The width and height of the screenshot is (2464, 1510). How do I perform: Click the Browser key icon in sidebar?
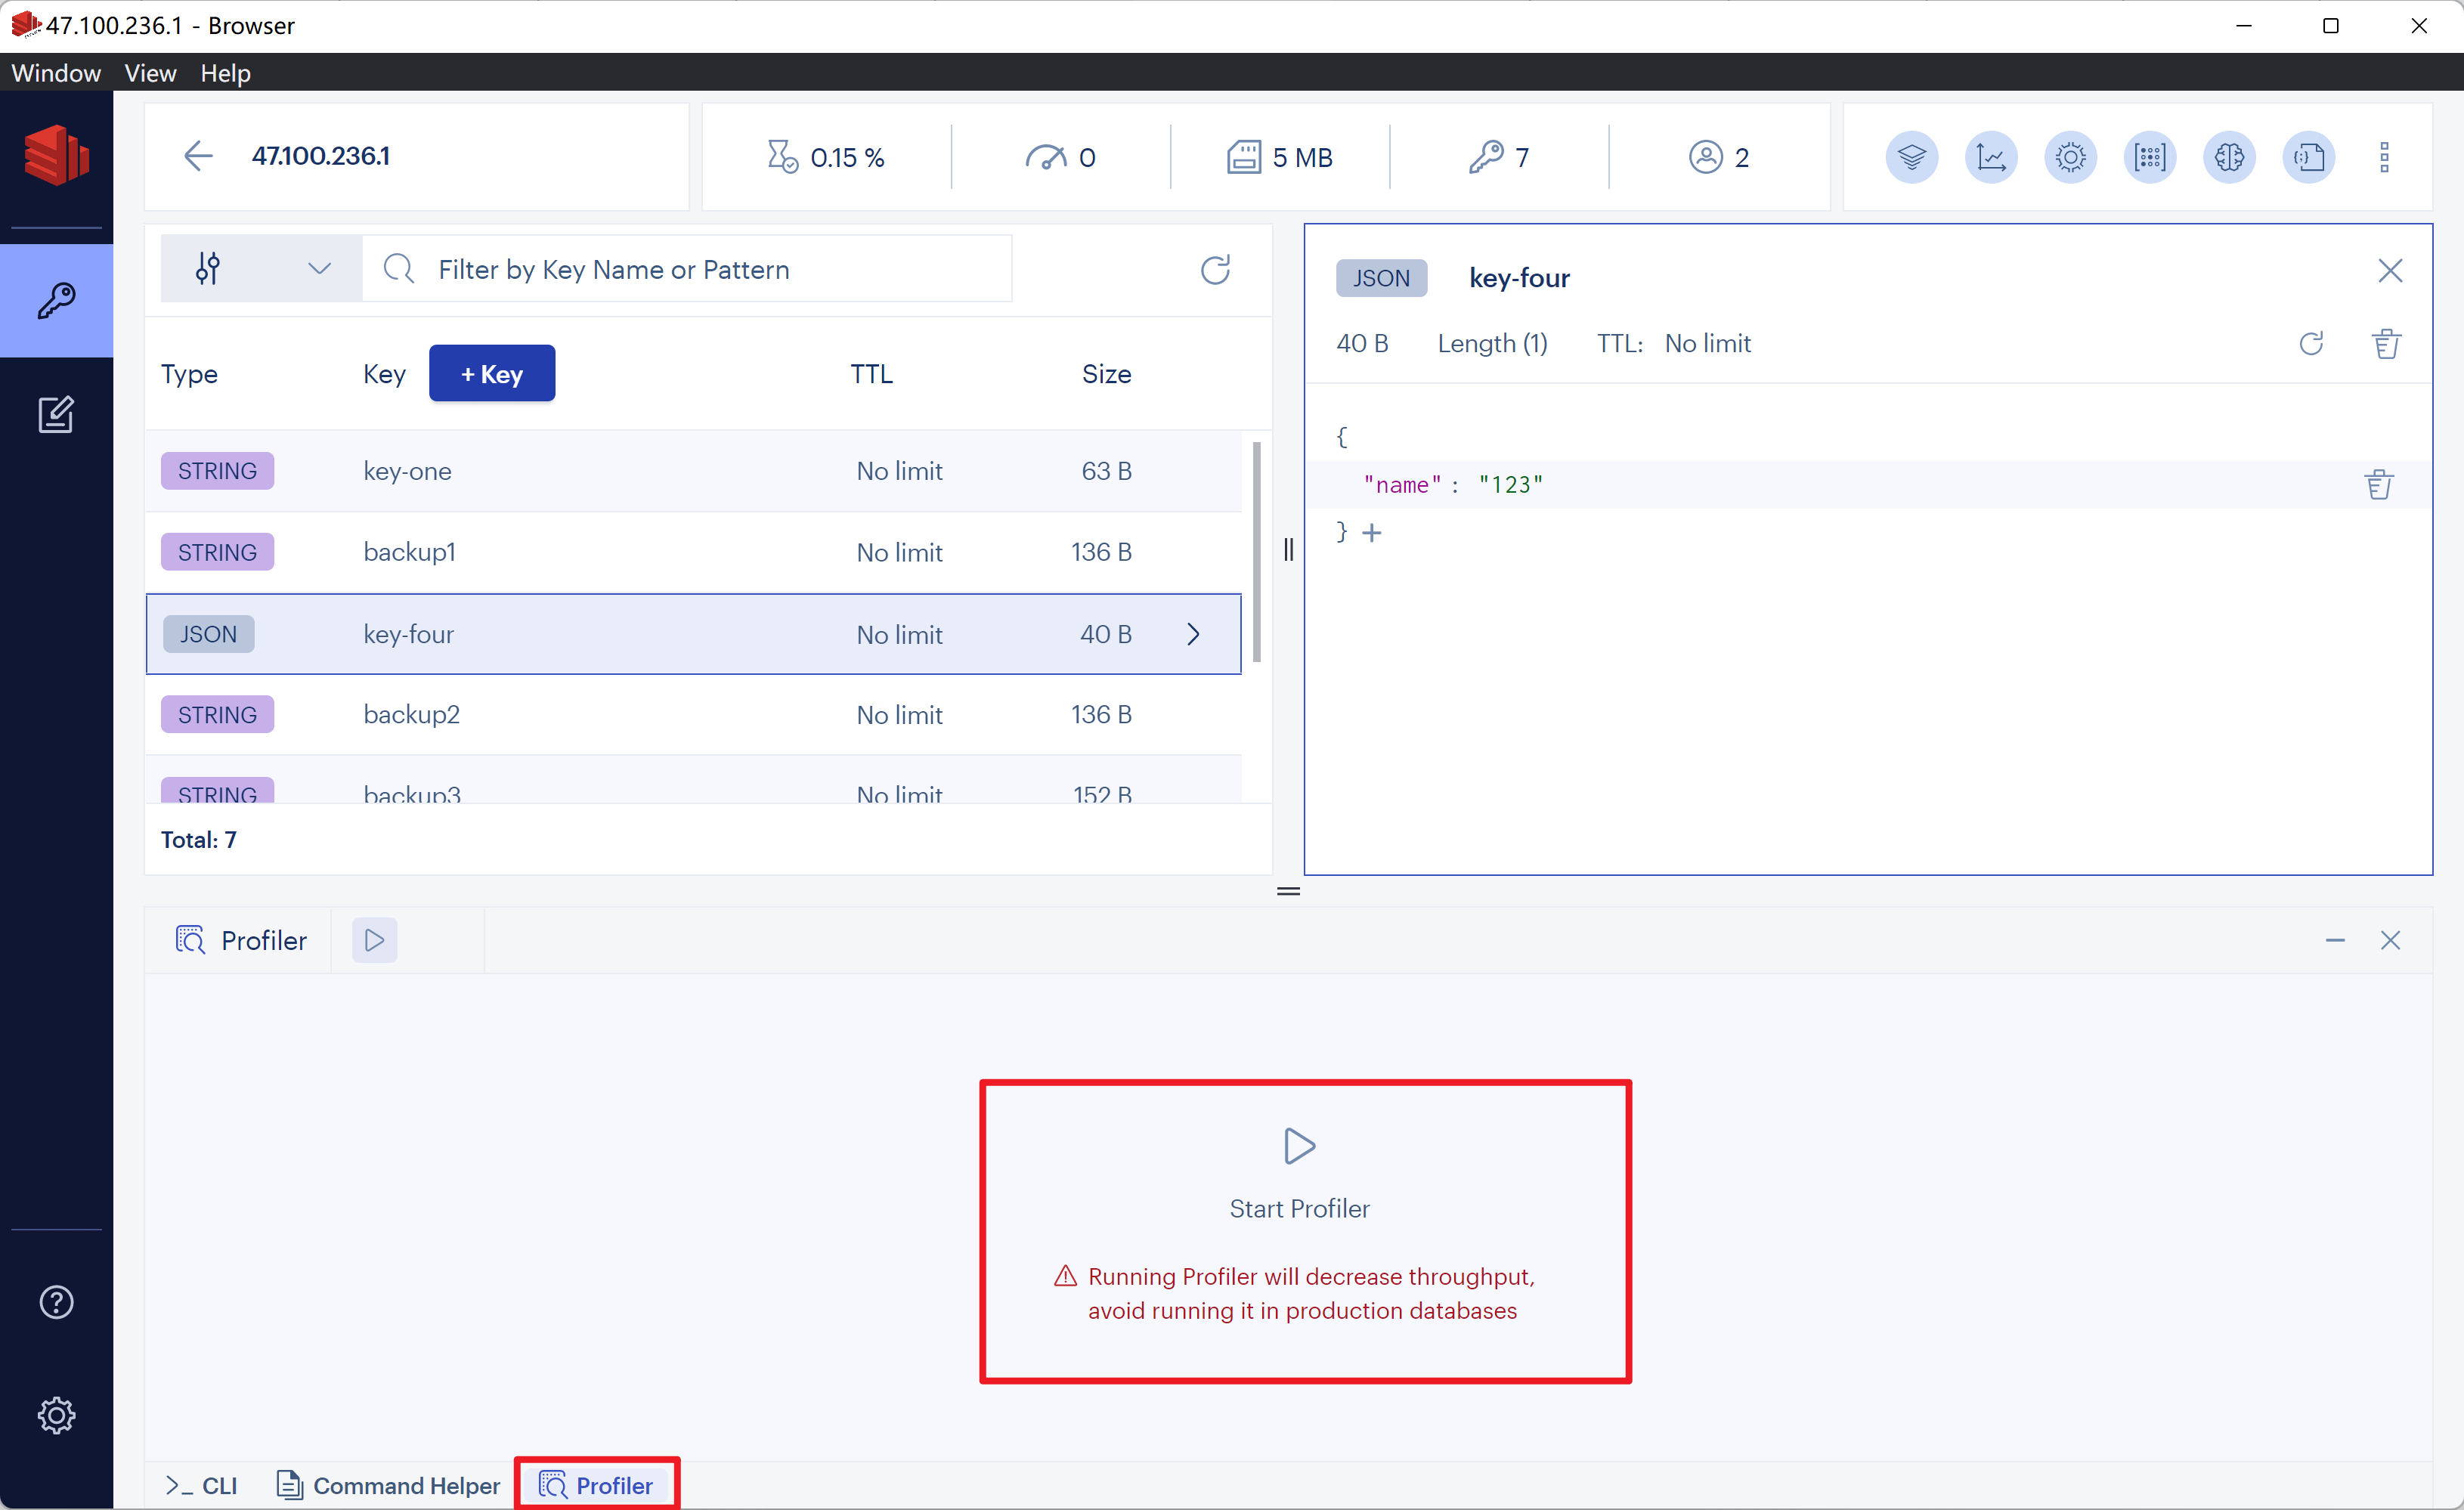pos(56,300)
